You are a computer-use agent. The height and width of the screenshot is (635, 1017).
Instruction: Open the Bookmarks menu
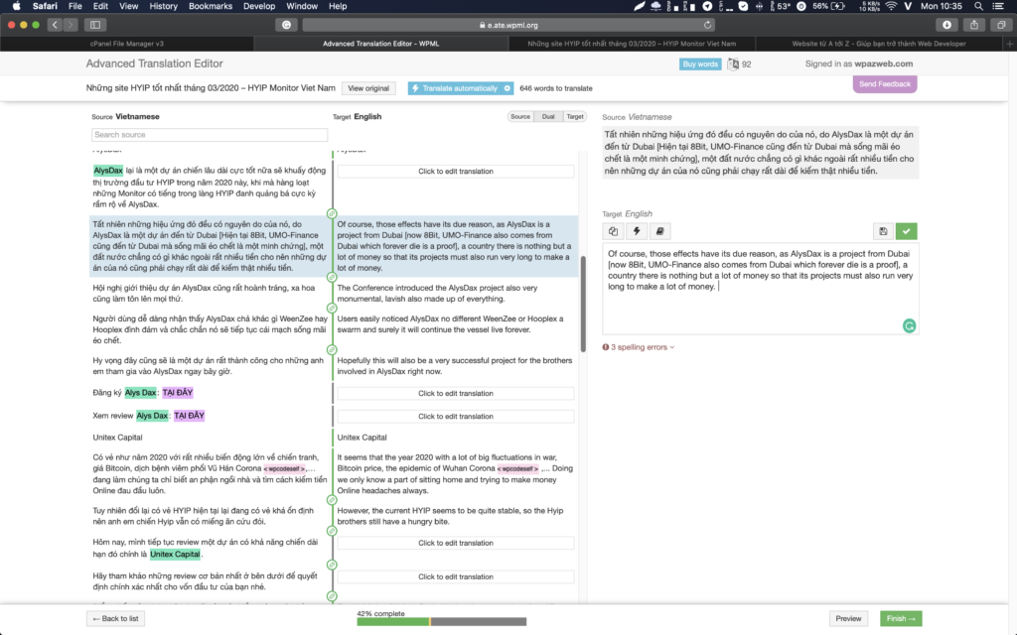211,6
